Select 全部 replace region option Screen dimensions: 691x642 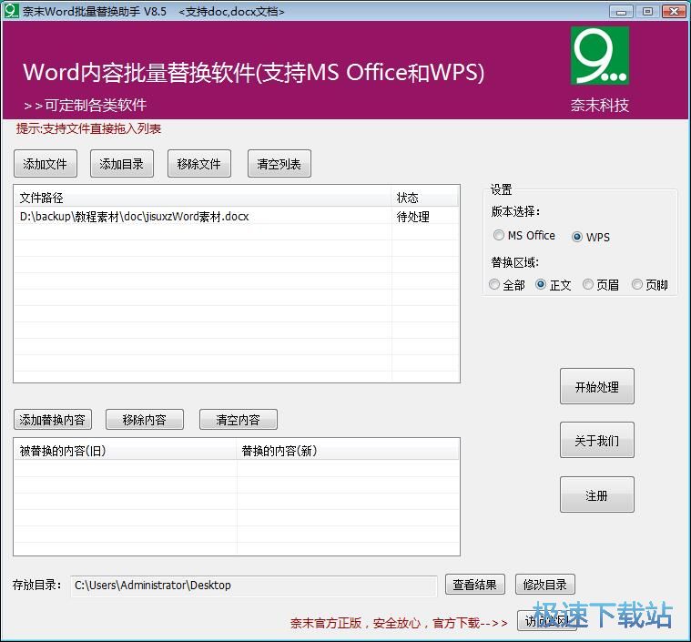(495, 285)
